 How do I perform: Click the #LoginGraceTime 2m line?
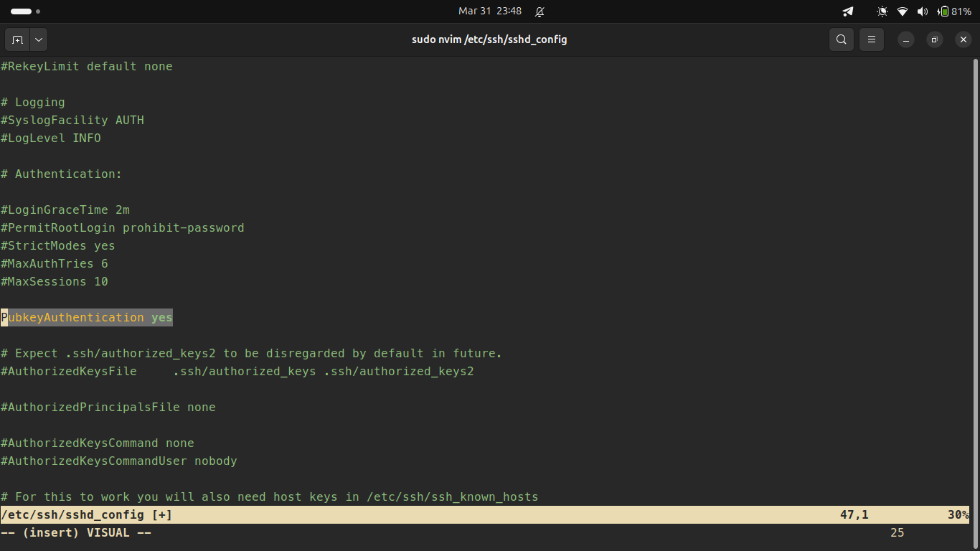(x=65, y=209)
